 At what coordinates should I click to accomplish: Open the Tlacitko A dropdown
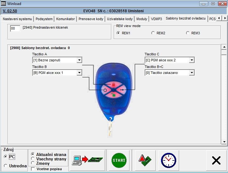(79, 60)
